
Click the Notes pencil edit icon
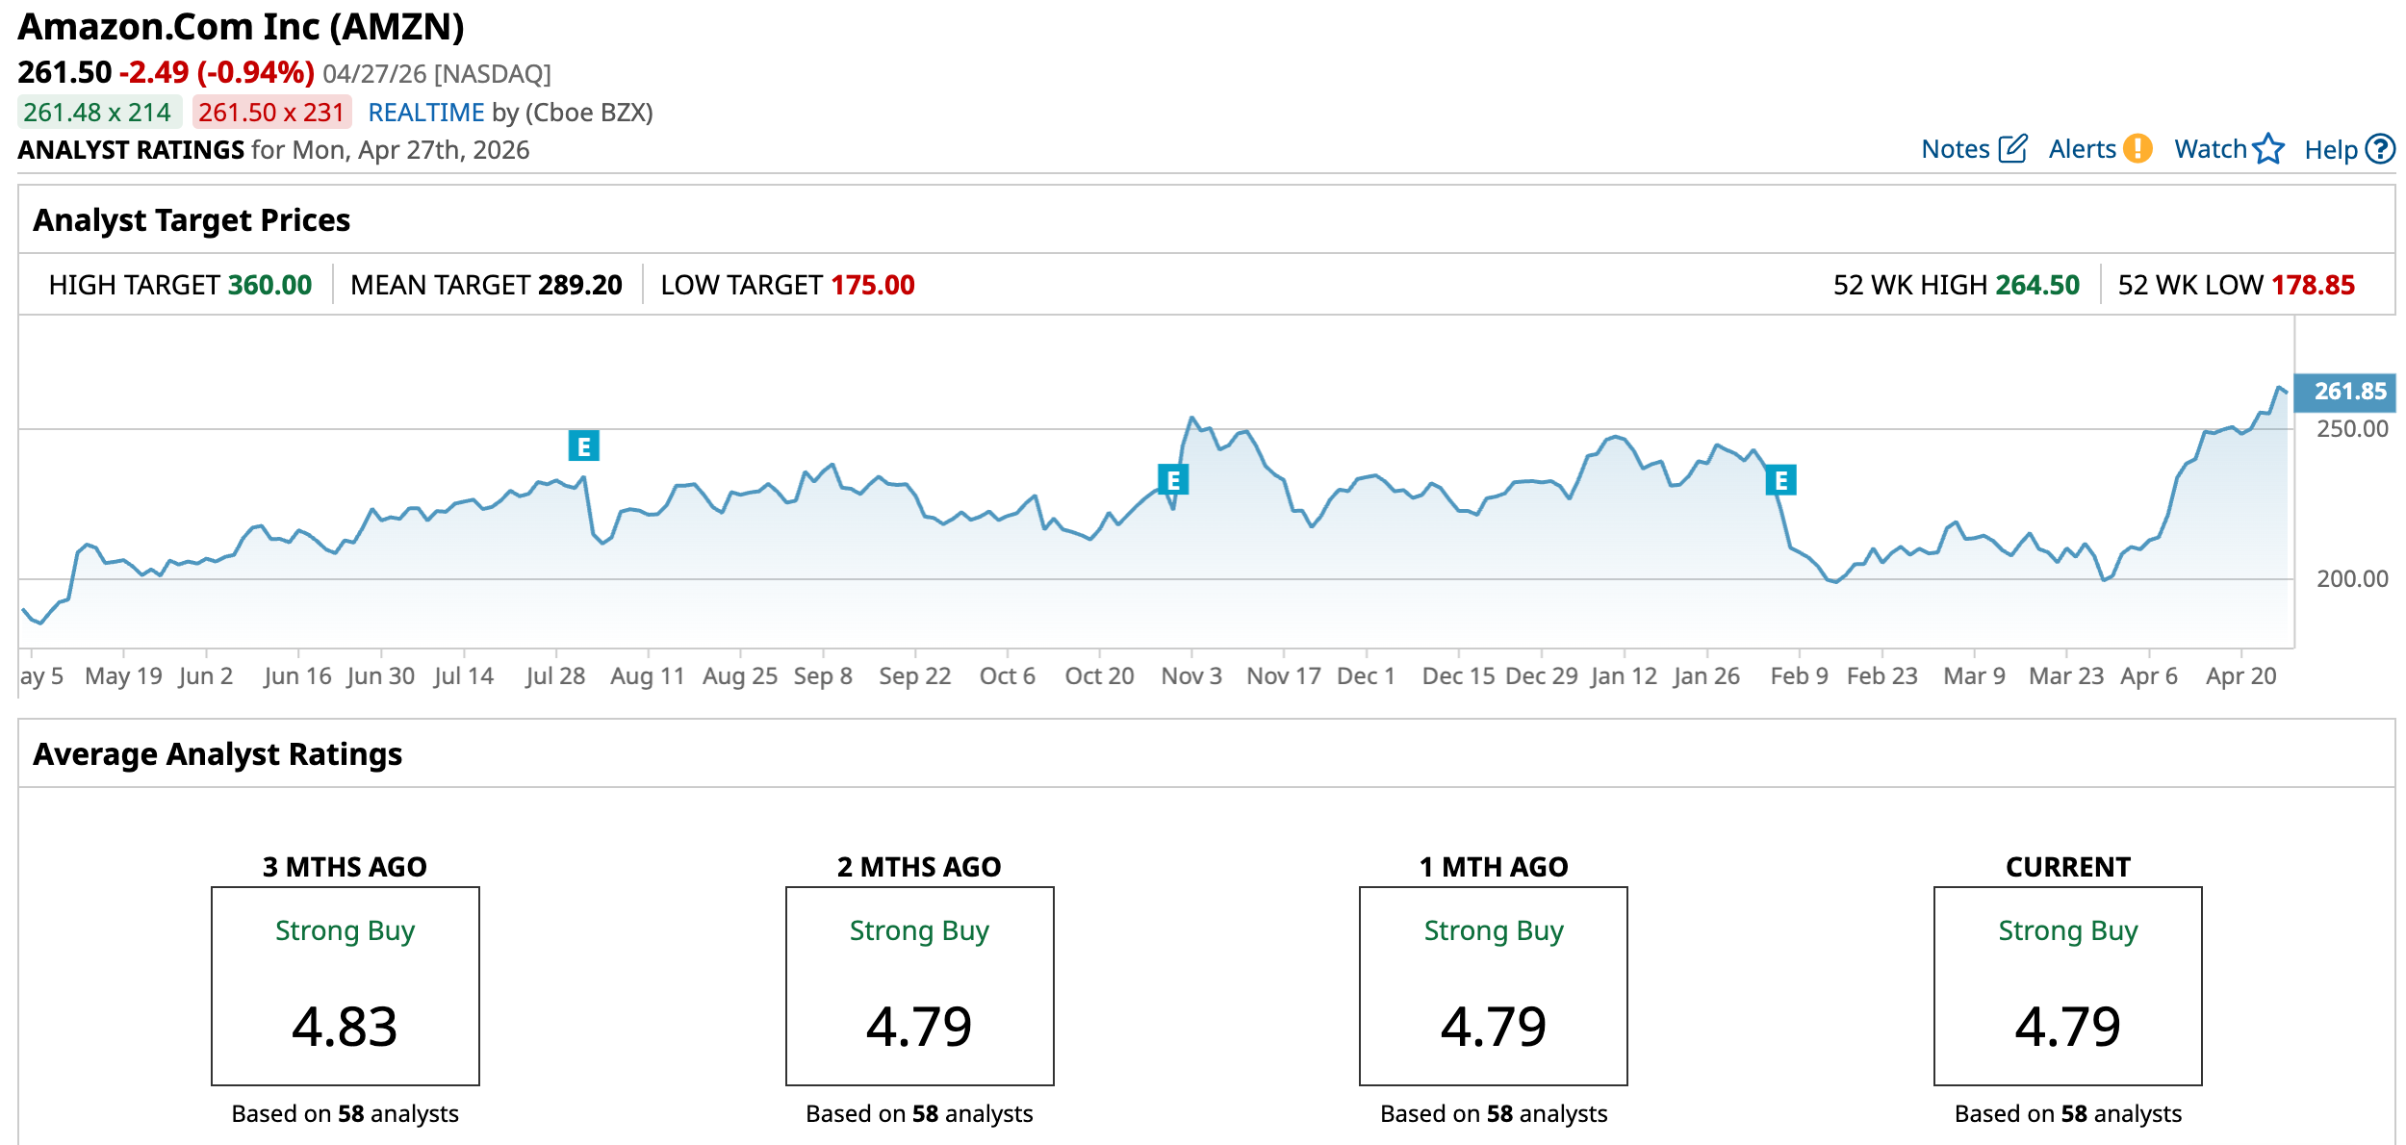pos(2012,149)
